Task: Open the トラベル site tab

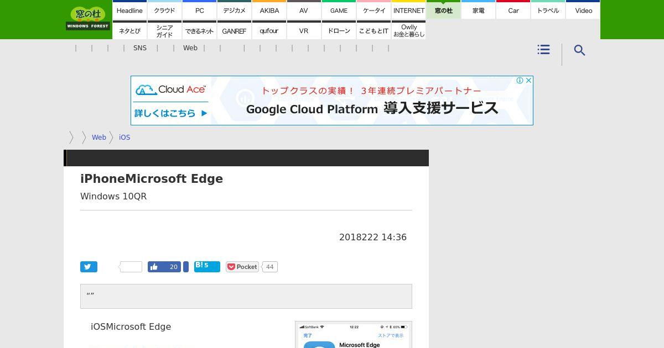Action: coord(548,9)
